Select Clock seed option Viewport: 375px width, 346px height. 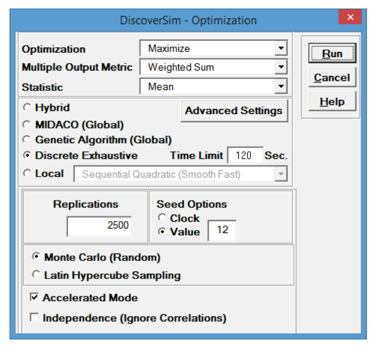coord(162,218)
